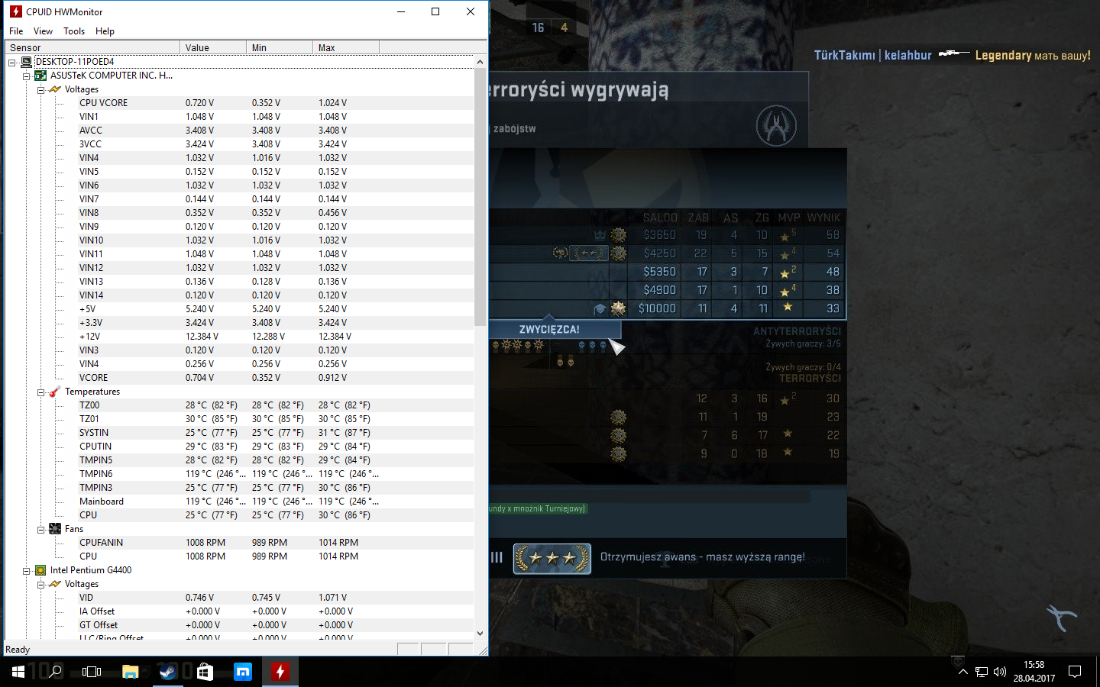The image size is (1100, 687).
Task: Click the sensor list scrollbar thumb
Action: click(480, 197)
